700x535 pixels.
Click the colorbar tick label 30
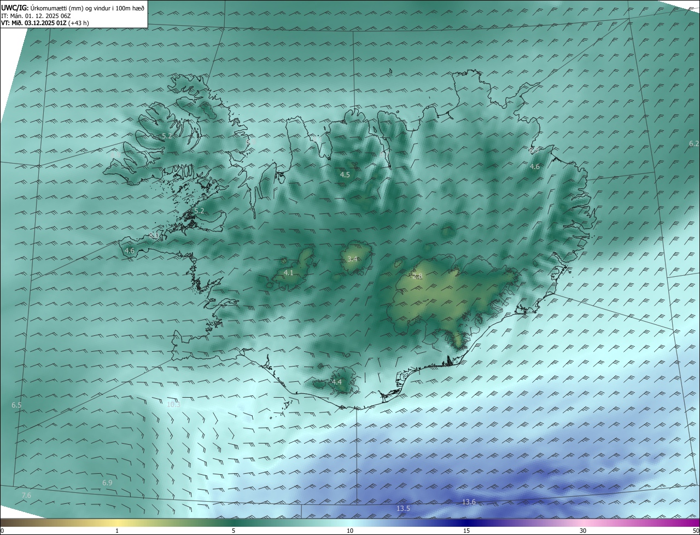coord(583,531)
